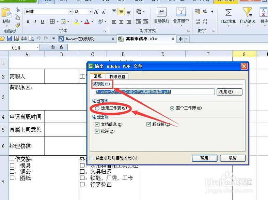Click the decrease font size icon
Screen dimensions: 268x200
(104, 12)
